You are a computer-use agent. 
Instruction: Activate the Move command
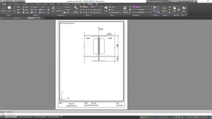pyautogui.click(x=26, y=7)
